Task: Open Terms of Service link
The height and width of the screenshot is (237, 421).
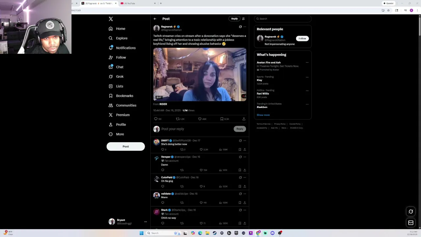Action: [x=263, y=124]
